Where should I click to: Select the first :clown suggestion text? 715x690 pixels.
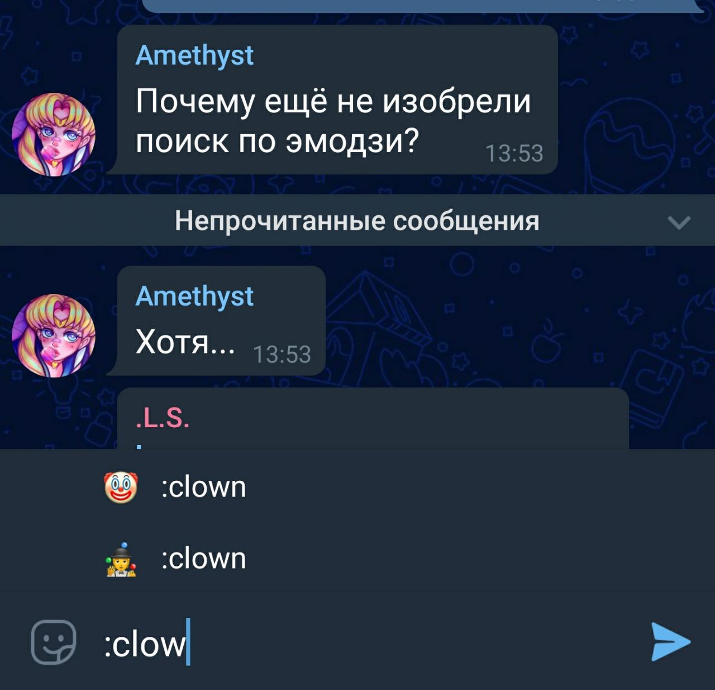click(204, 487)
